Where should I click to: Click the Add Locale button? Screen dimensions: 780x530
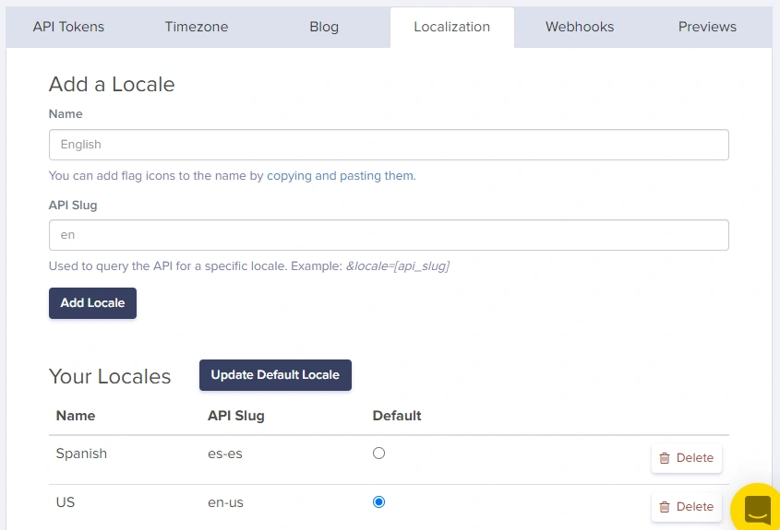(92, 303)
